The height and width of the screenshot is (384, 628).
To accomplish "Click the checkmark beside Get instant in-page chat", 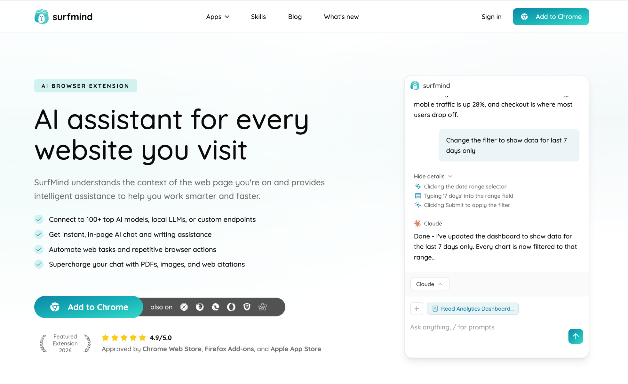I will coord(39,234).
